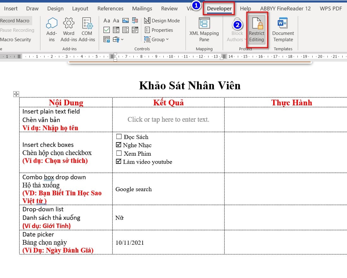Insert a Rich Text content control

coord(107,20)
